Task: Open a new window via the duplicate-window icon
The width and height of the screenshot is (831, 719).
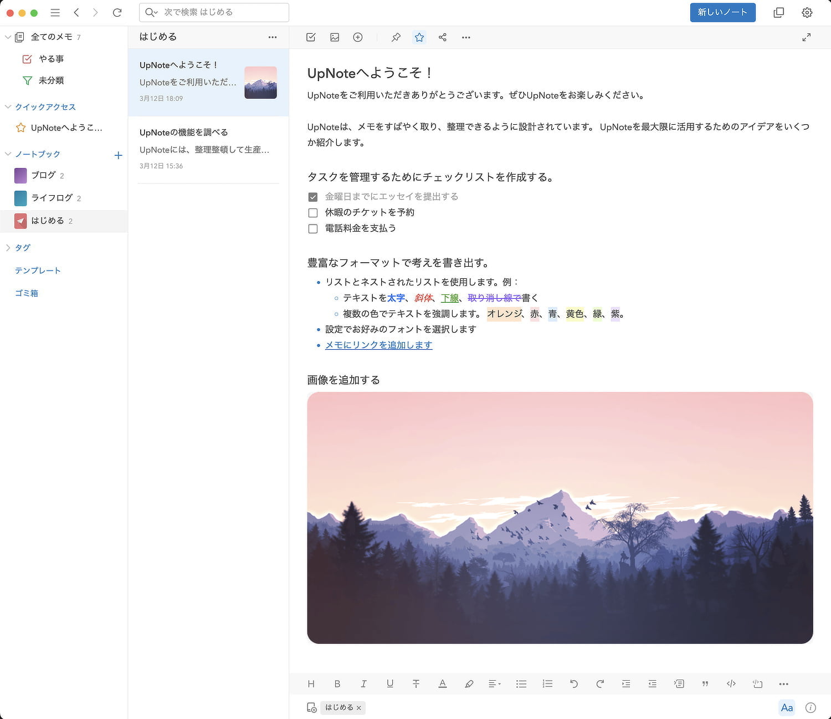Action: [x=778, y=12]
